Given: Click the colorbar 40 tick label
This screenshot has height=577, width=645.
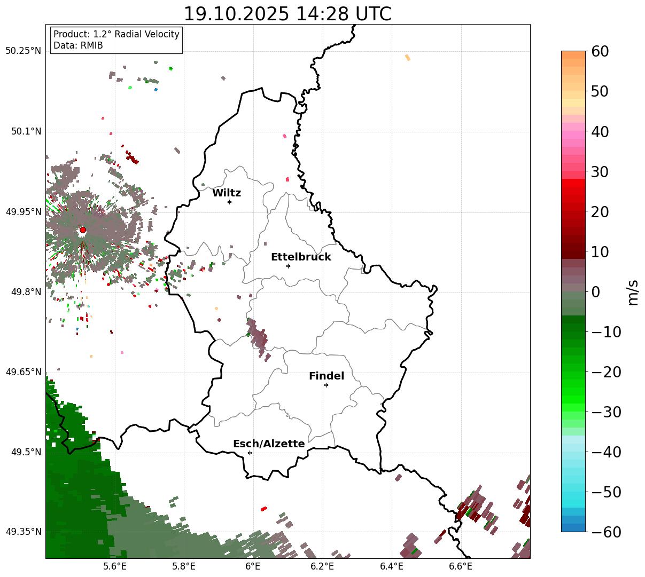Looking at the screenshot, I should [x=600, y=132].
